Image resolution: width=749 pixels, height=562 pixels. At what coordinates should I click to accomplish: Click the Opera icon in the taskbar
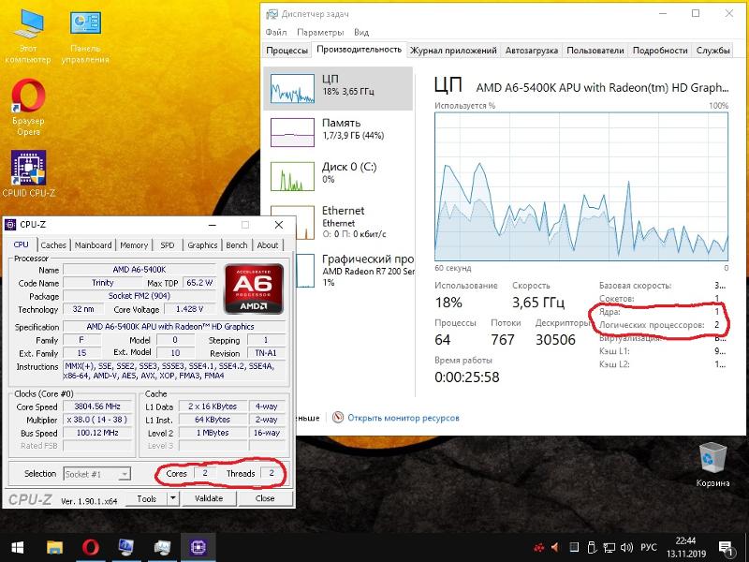pos(91,547)
